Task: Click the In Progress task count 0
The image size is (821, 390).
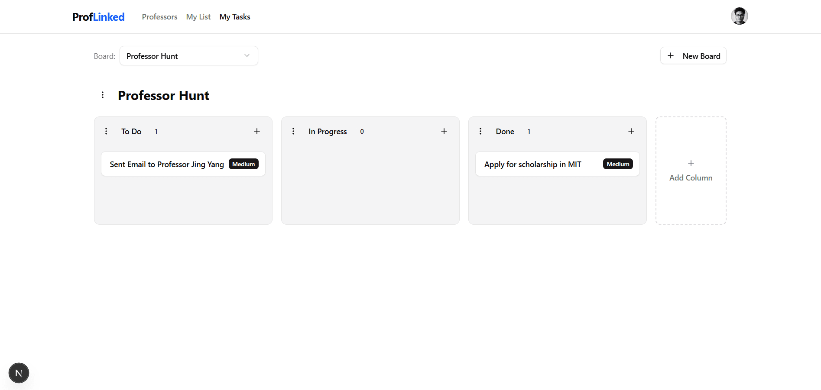Action: (x=362, y=132)
